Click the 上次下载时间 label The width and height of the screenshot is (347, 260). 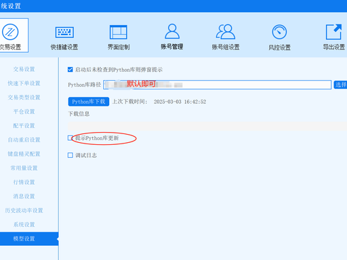coord(129,102)
